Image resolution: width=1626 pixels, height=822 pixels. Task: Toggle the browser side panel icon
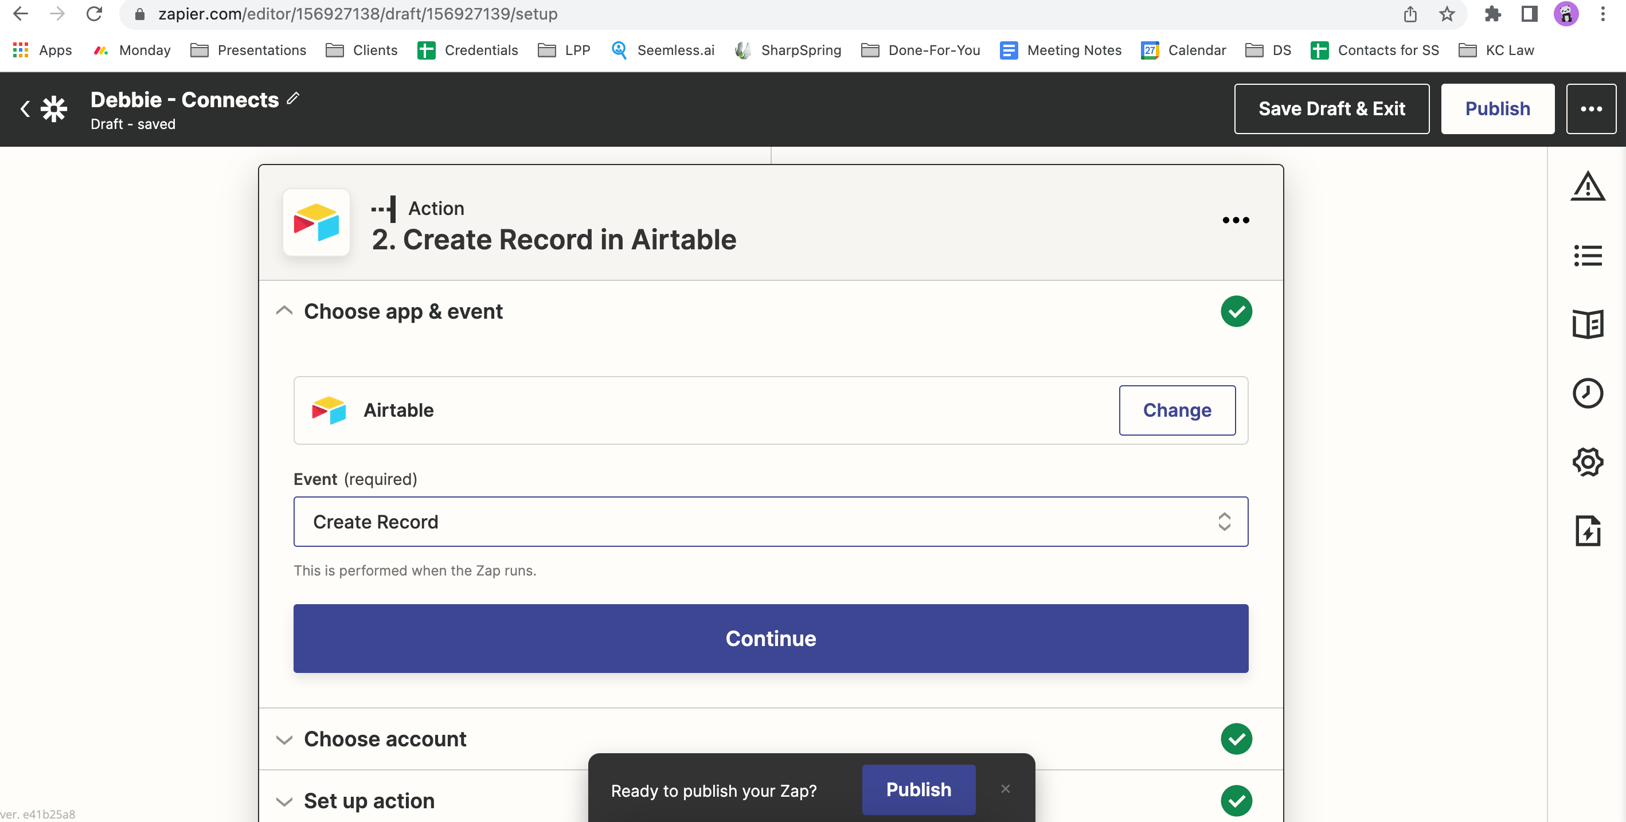[1529, 14]
